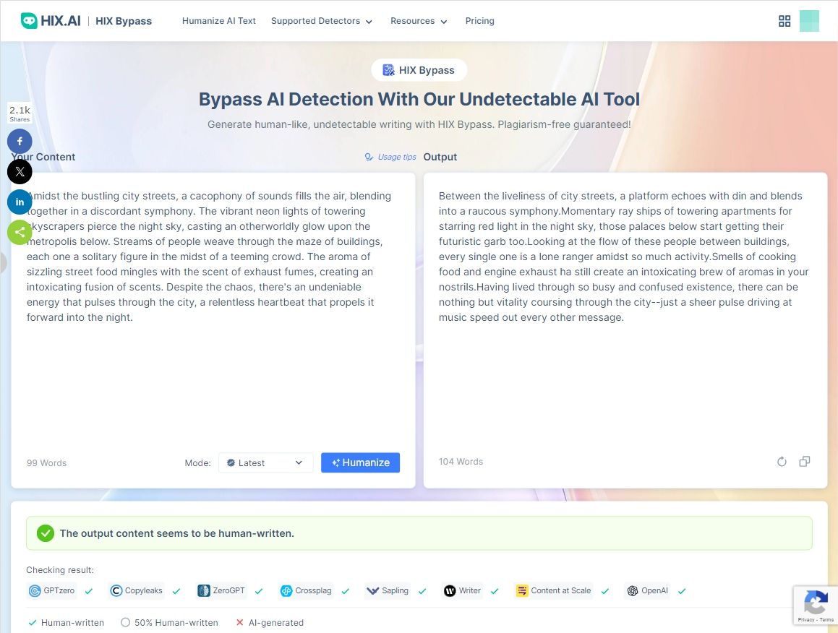Open the HIX Bypass home link
Viewport: 838px width, 633px height.
tap(124, 21)
